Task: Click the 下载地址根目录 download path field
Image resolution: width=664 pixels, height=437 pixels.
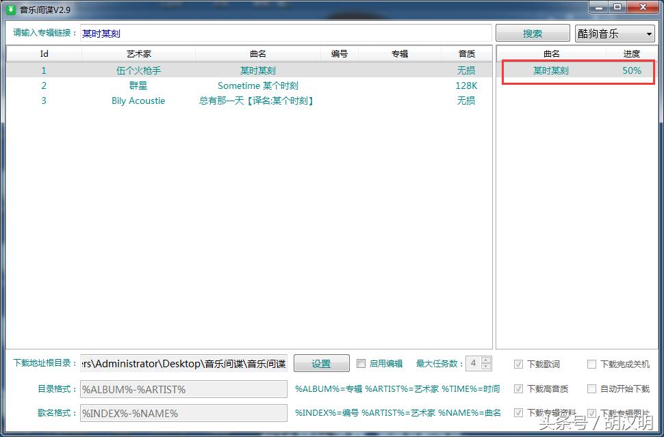Action: (x=181, y=363)
